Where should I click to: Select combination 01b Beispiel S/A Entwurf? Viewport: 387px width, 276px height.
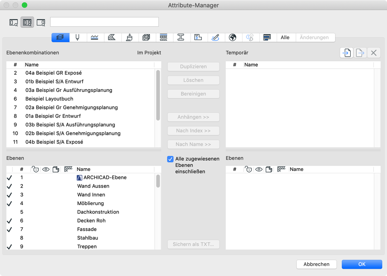(x=81, y=81)
